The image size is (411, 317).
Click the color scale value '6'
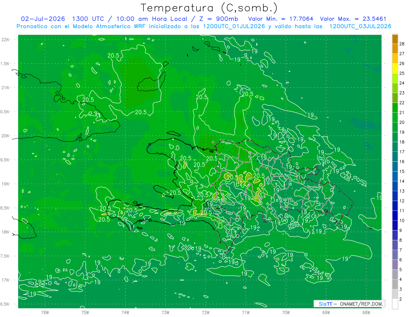(x=401, y=260)
